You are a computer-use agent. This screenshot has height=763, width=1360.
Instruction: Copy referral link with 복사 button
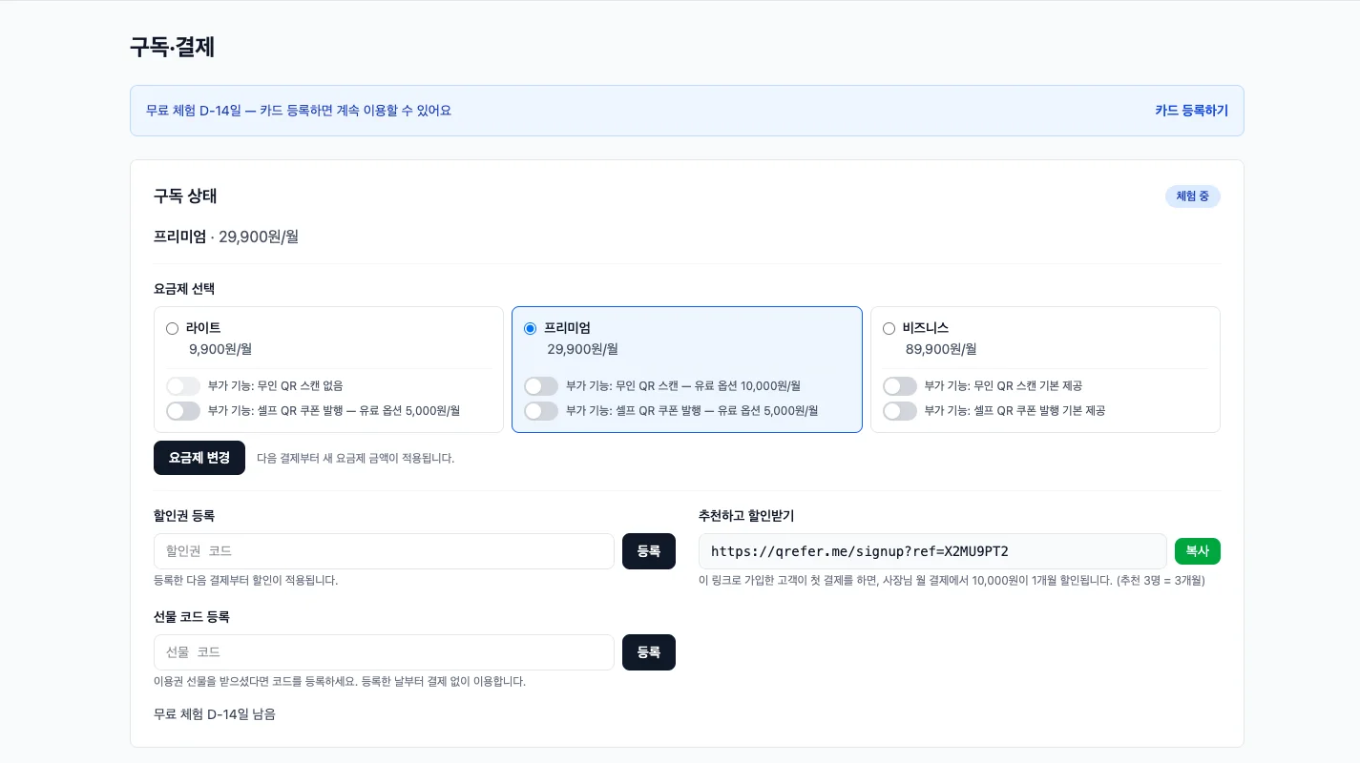point(1197,551)
